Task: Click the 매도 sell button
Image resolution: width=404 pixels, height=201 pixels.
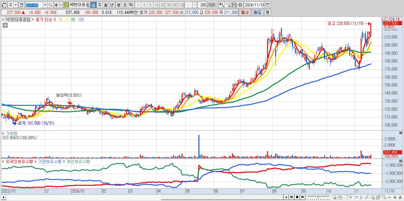Action: click(258, 12)
